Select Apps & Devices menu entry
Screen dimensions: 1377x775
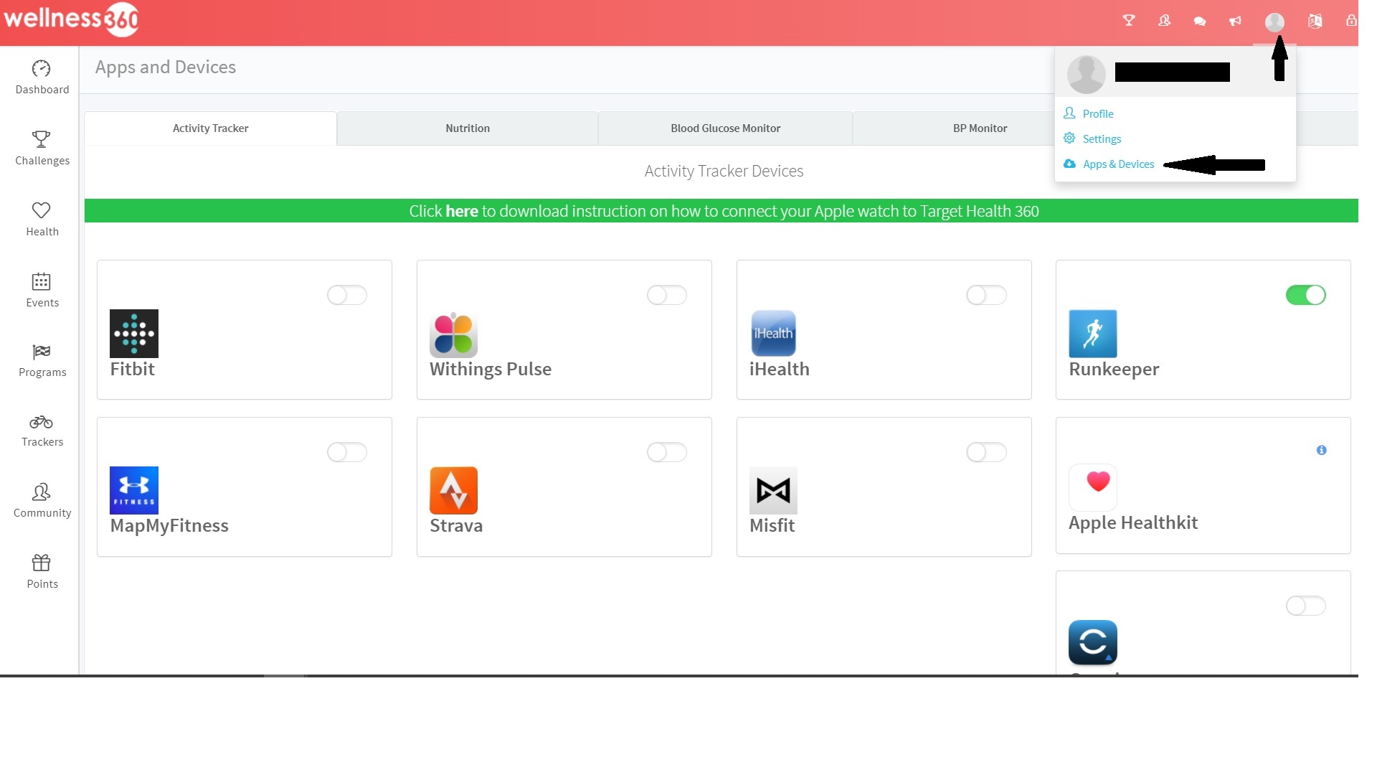coord(1118,164)
